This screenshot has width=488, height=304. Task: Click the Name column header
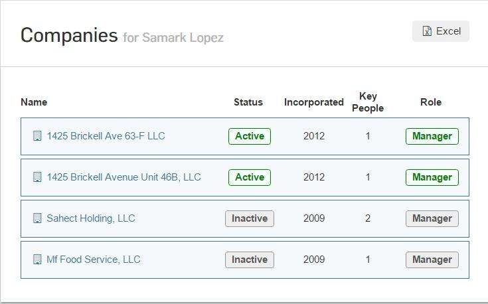click(x=34, y=102)
